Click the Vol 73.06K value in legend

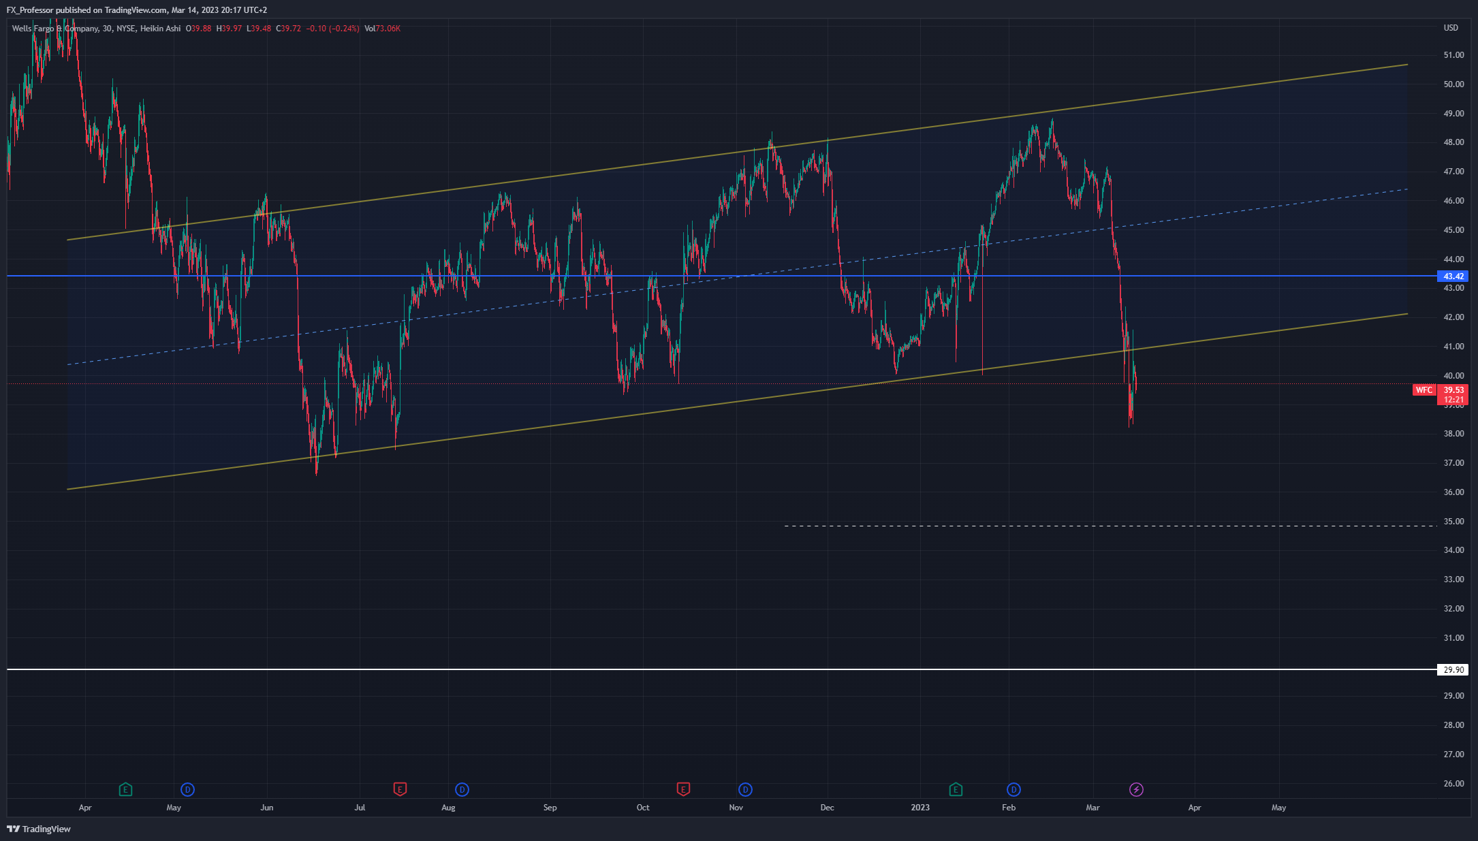[x=382, y=29]
